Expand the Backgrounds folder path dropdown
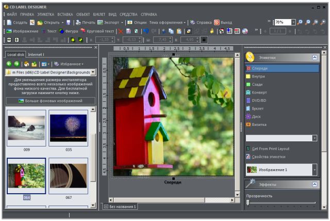 (93, 72)
